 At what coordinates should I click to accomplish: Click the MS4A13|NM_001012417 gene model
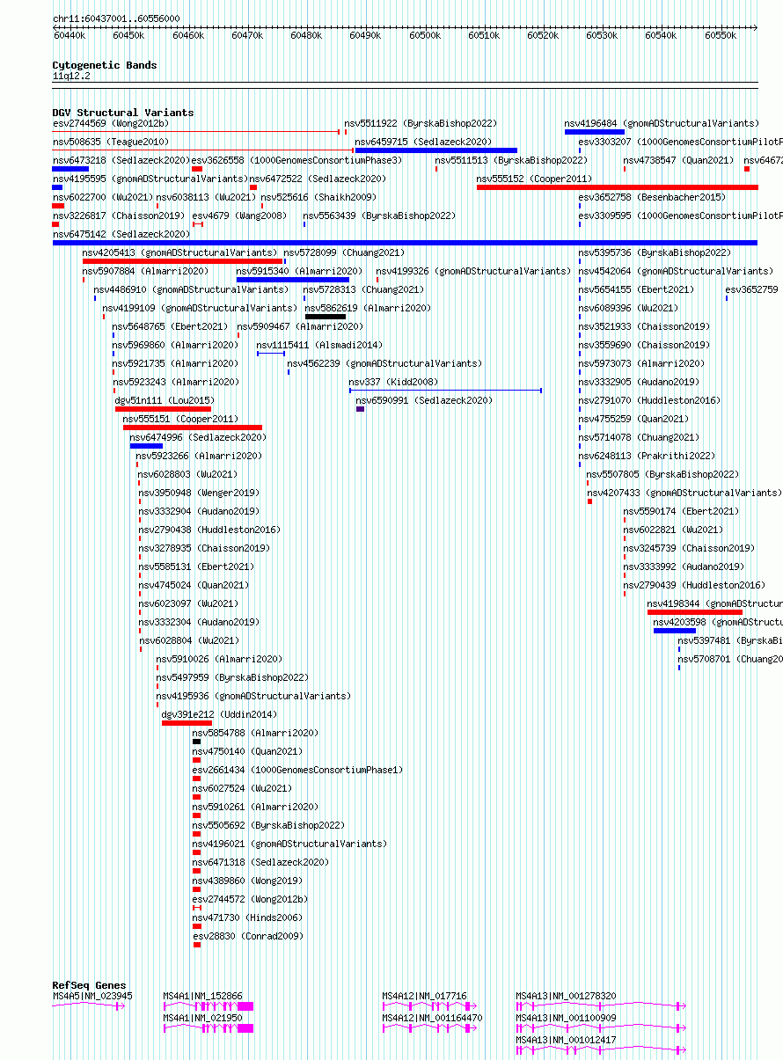coord(601,1049)
